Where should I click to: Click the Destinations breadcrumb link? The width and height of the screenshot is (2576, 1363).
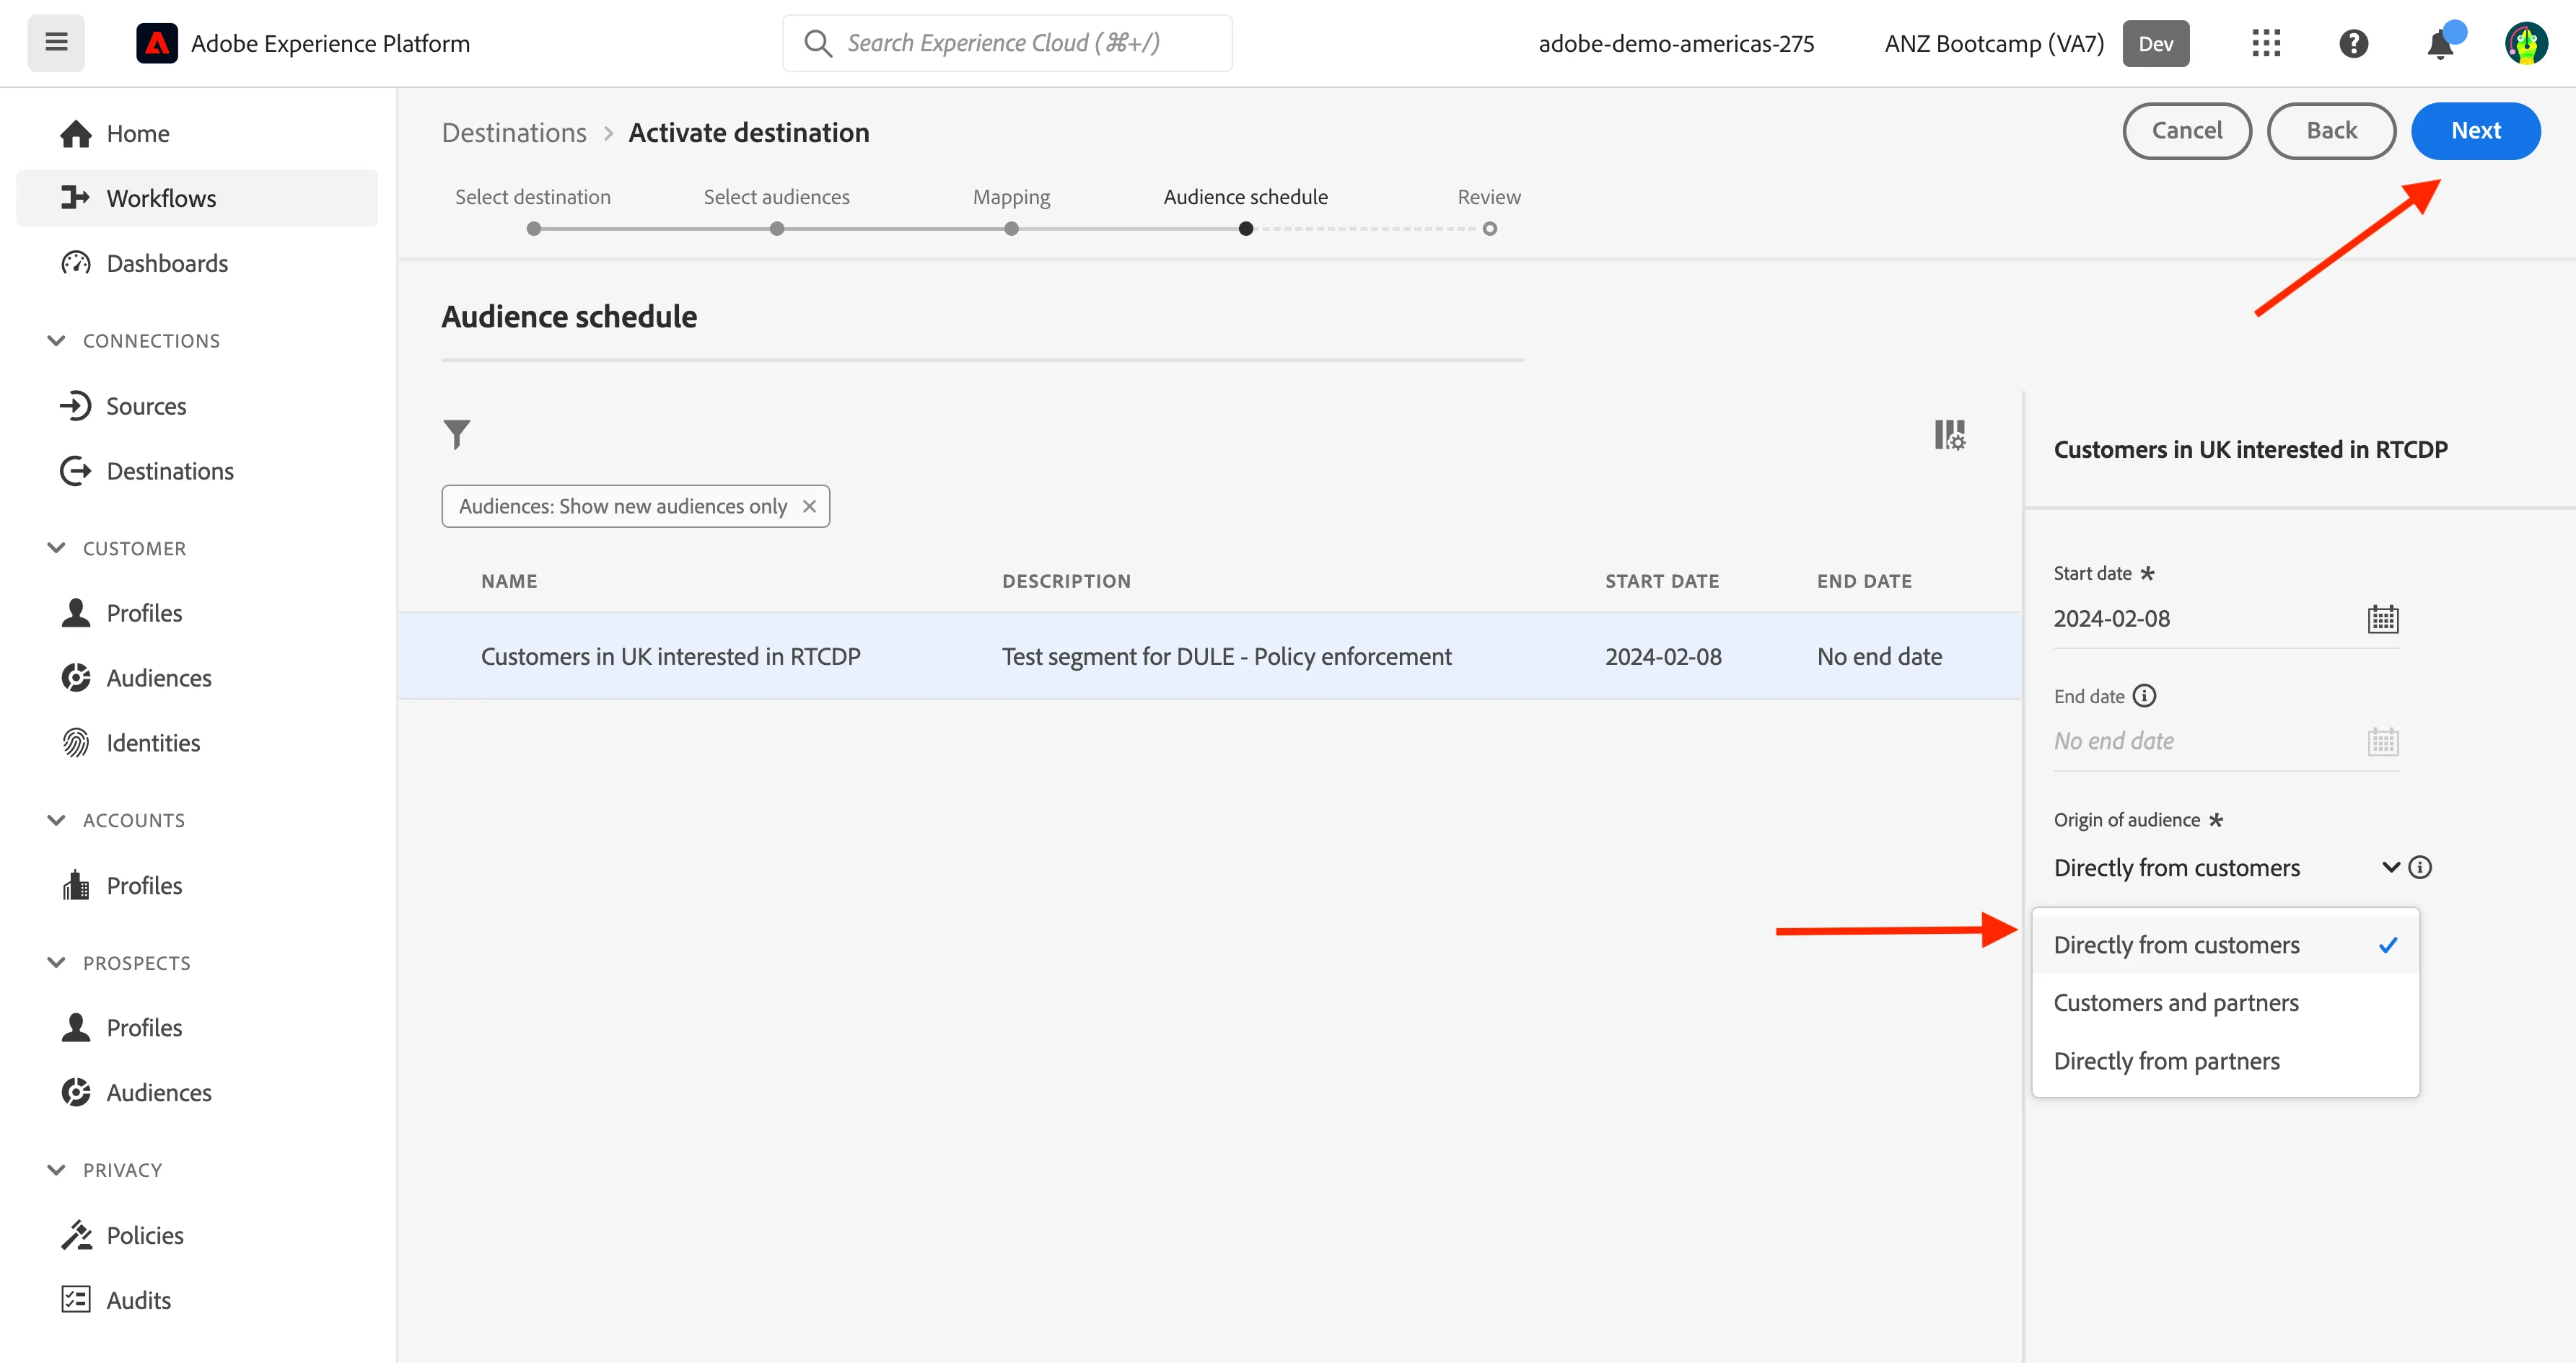514,133
